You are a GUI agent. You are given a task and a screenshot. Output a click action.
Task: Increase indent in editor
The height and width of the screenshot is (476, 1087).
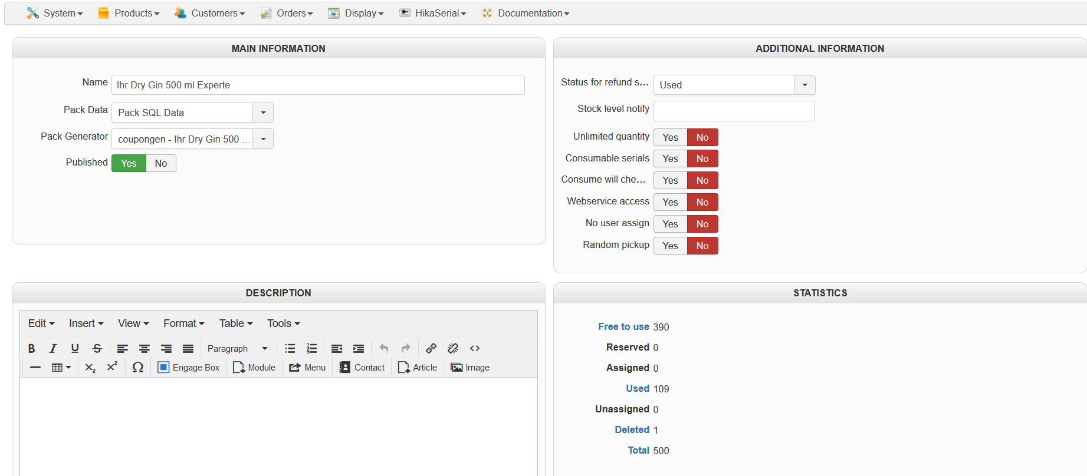[359, 348]
